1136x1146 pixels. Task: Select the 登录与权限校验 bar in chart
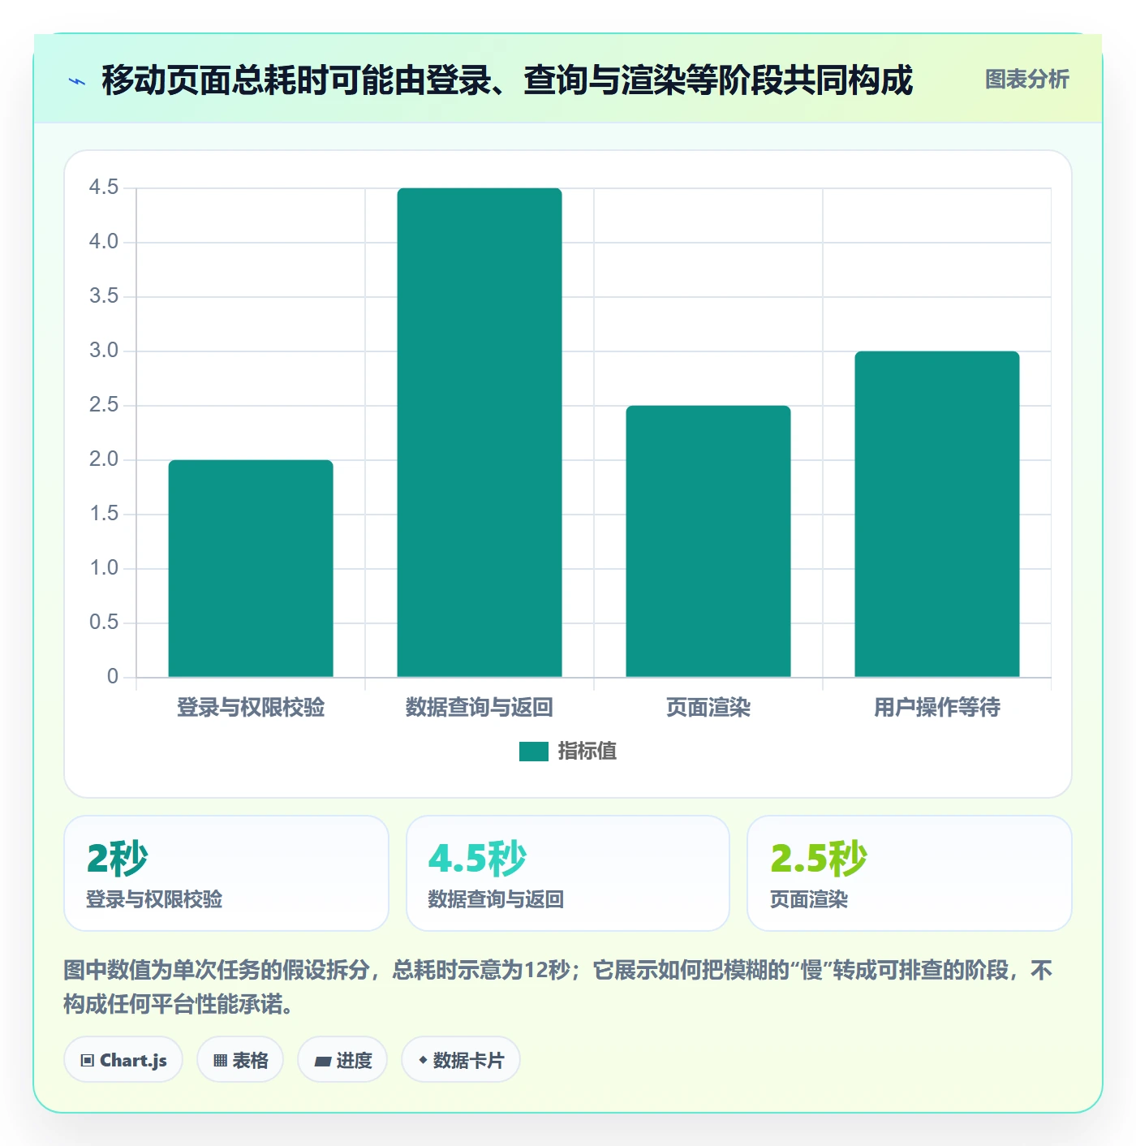pos(251,568)
